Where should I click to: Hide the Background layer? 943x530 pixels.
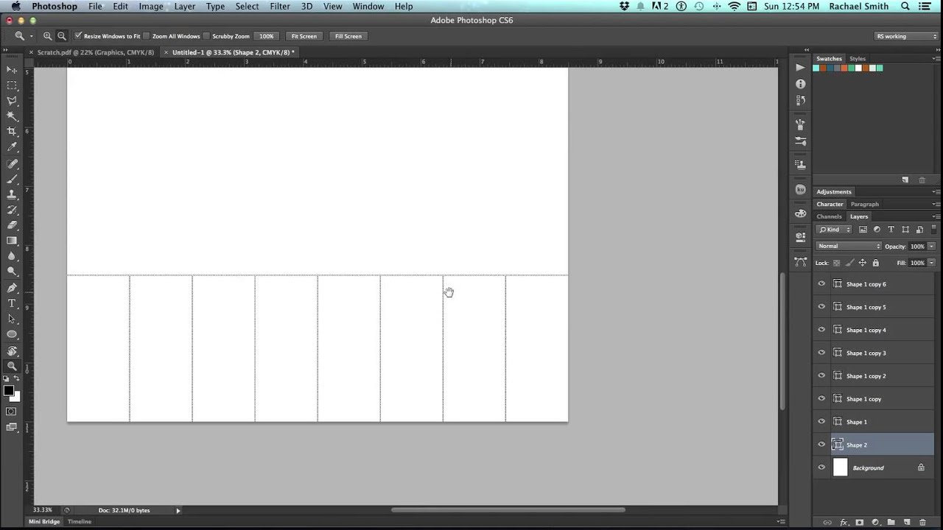(x=821, y=467)
